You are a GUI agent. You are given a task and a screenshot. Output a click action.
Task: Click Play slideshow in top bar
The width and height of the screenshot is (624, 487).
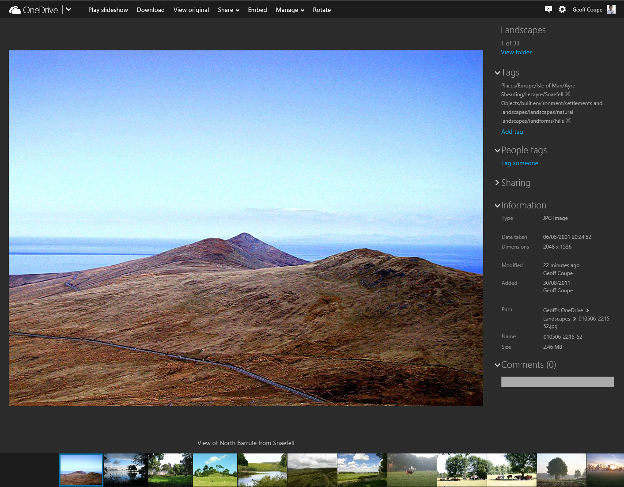tap(108, 10)
